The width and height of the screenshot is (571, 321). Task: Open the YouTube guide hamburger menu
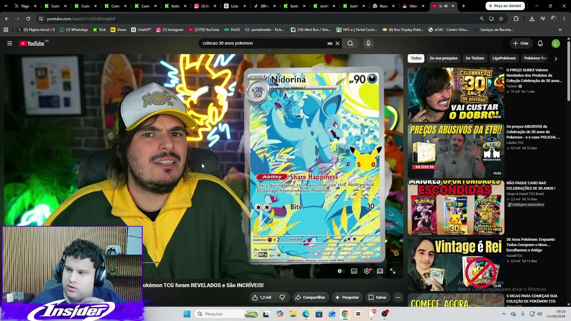[x=9, y=43]
